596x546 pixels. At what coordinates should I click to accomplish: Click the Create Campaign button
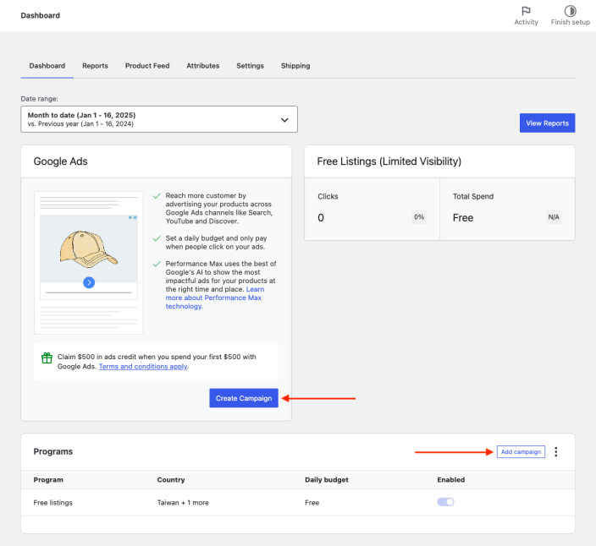coord(244,398)
